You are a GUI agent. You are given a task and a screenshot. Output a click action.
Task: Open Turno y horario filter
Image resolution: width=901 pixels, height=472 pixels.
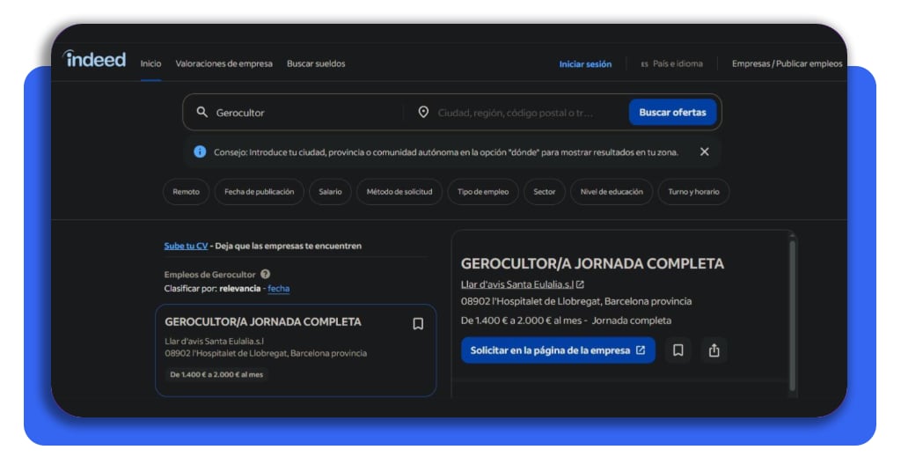tap(693, 192)
